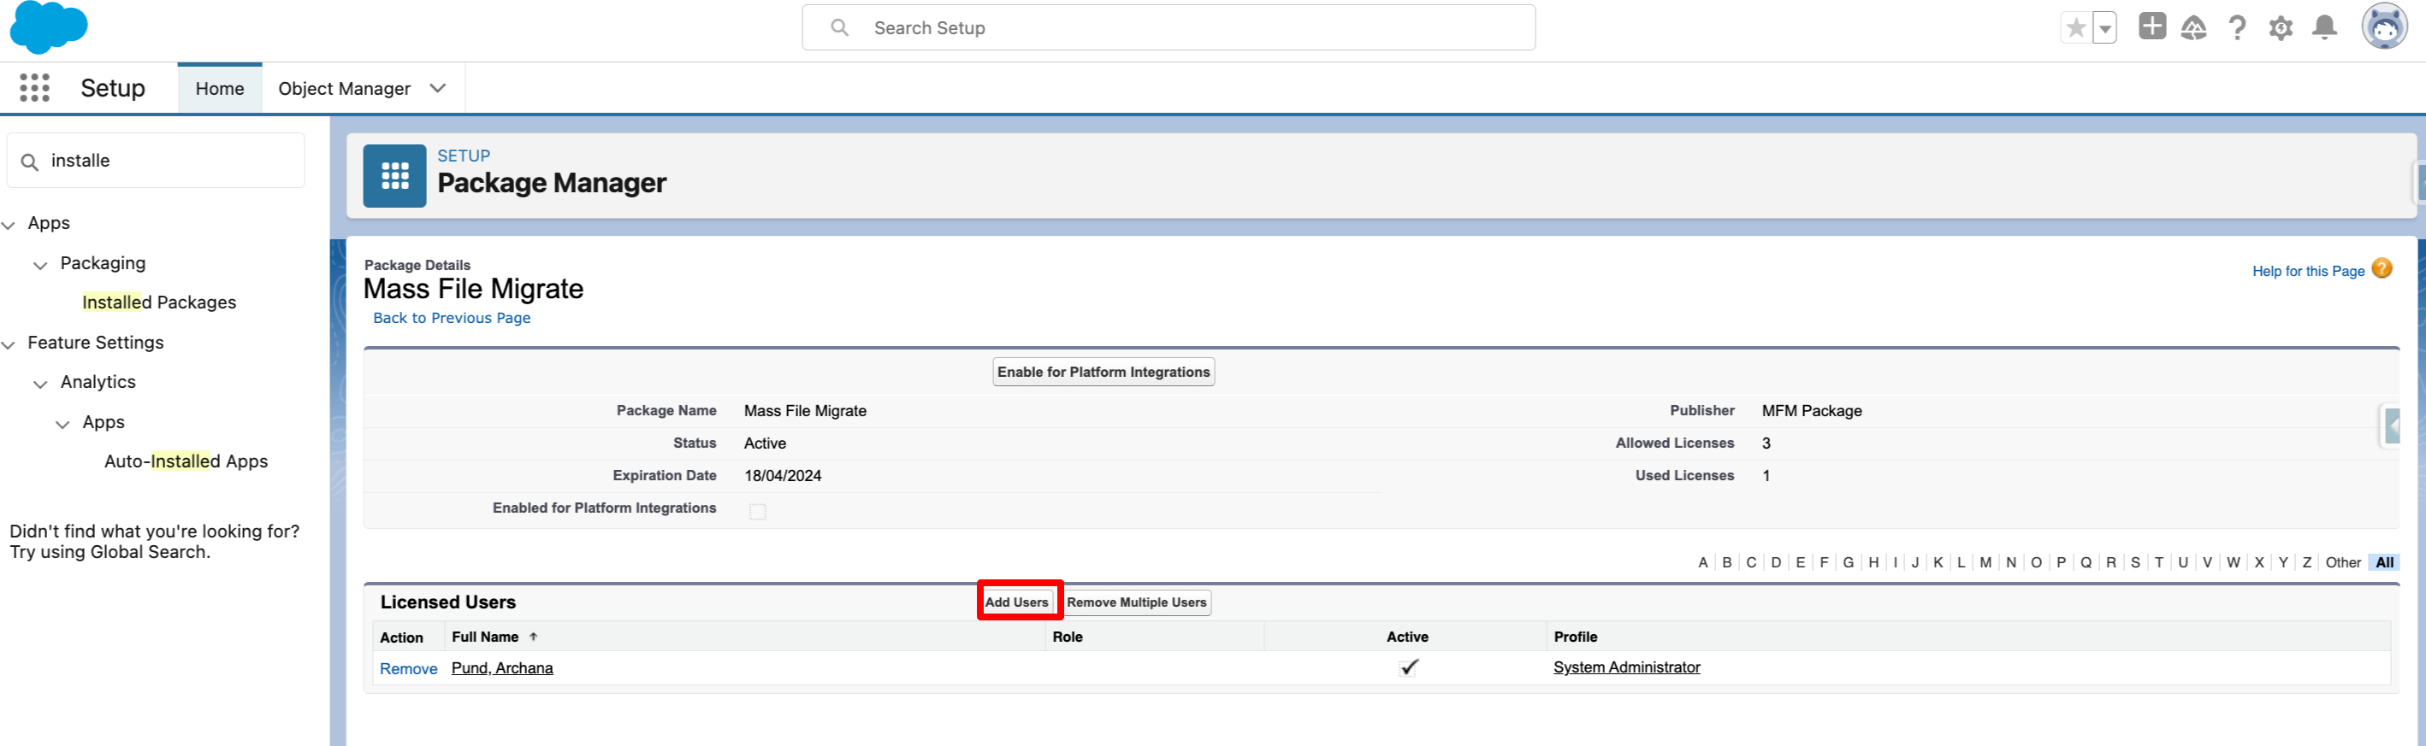
Task: Open the App Launcher grid icon
Action: (35, 87)
